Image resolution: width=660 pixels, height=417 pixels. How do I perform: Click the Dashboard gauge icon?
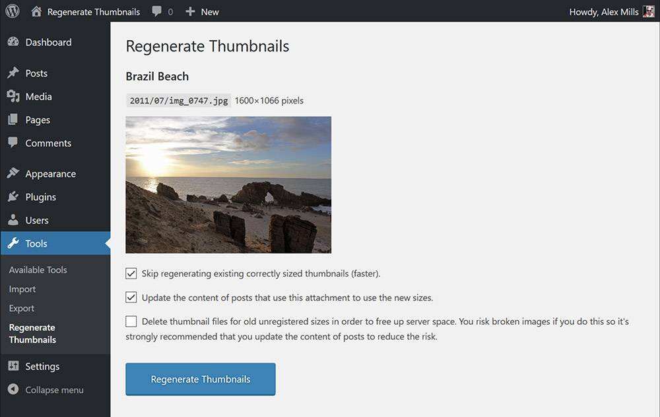tap(13, 42)
